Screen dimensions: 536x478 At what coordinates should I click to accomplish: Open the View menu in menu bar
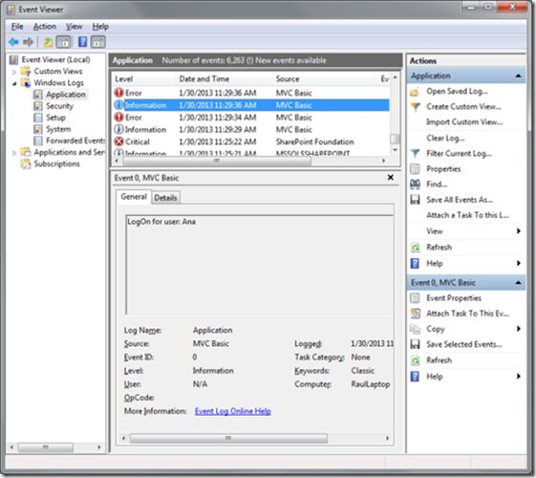click(x=74, y=27)
